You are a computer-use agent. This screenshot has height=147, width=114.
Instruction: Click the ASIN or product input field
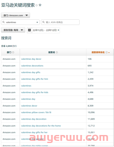[x=60, y=22]
